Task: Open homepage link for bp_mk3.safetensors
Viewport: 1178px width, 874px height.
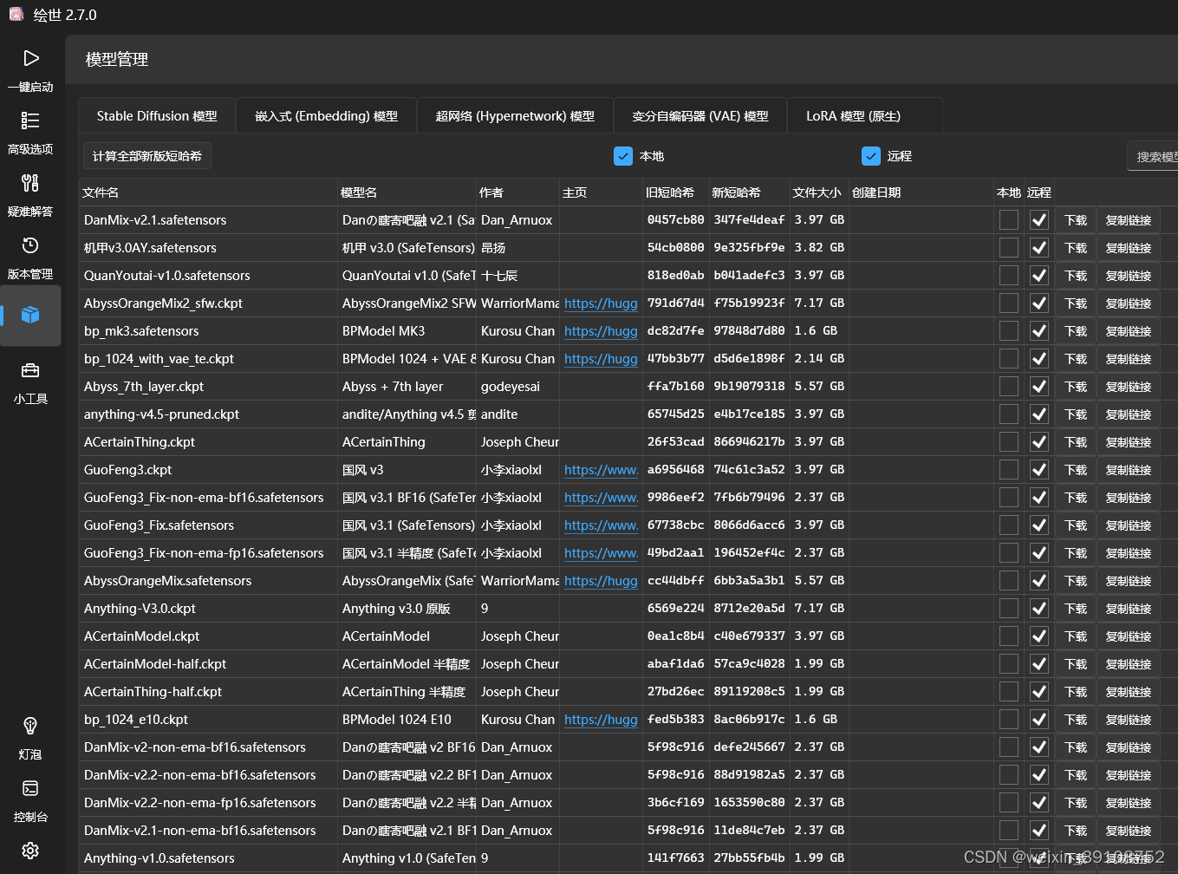Action: (x=601, y=331)
